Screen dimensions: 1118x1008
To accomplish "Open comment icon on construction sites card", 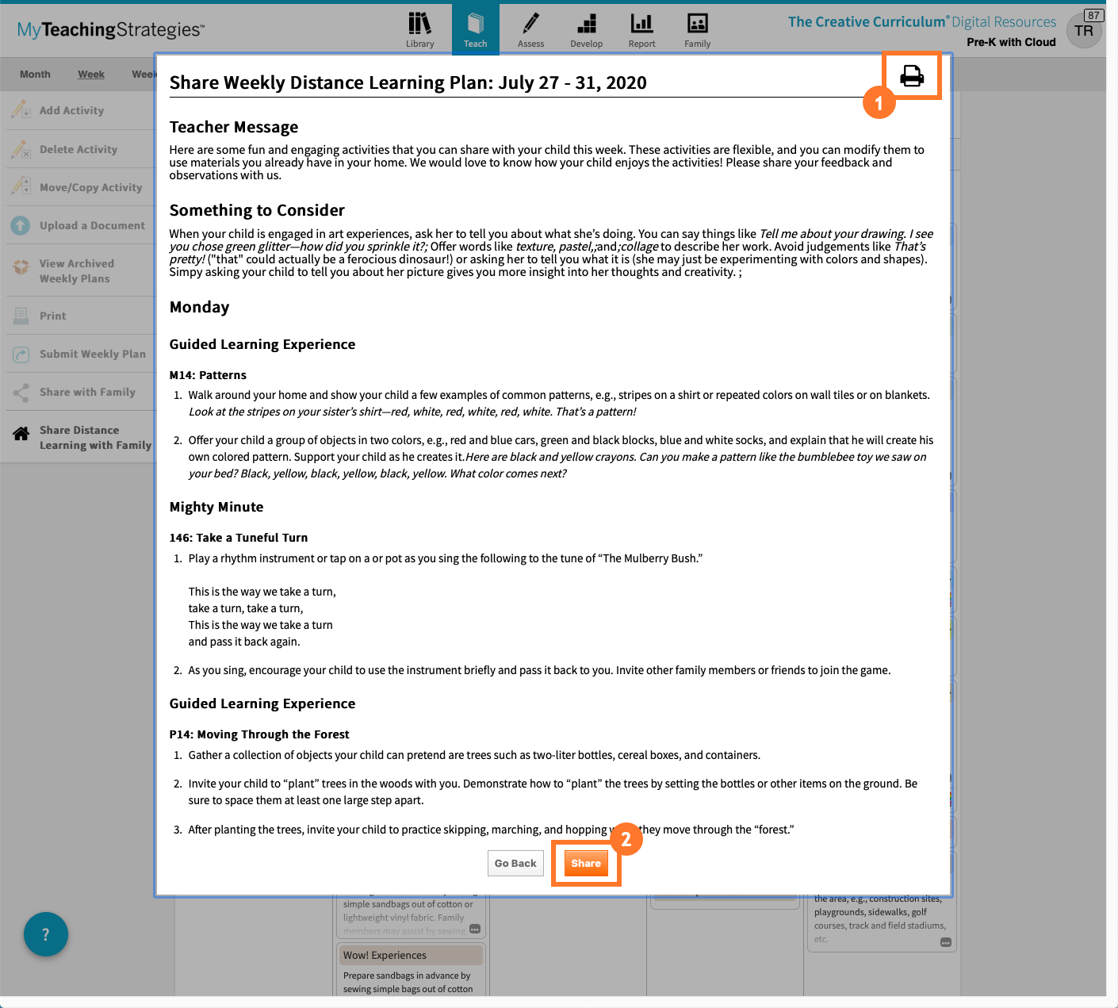I will tap(946, 942).
